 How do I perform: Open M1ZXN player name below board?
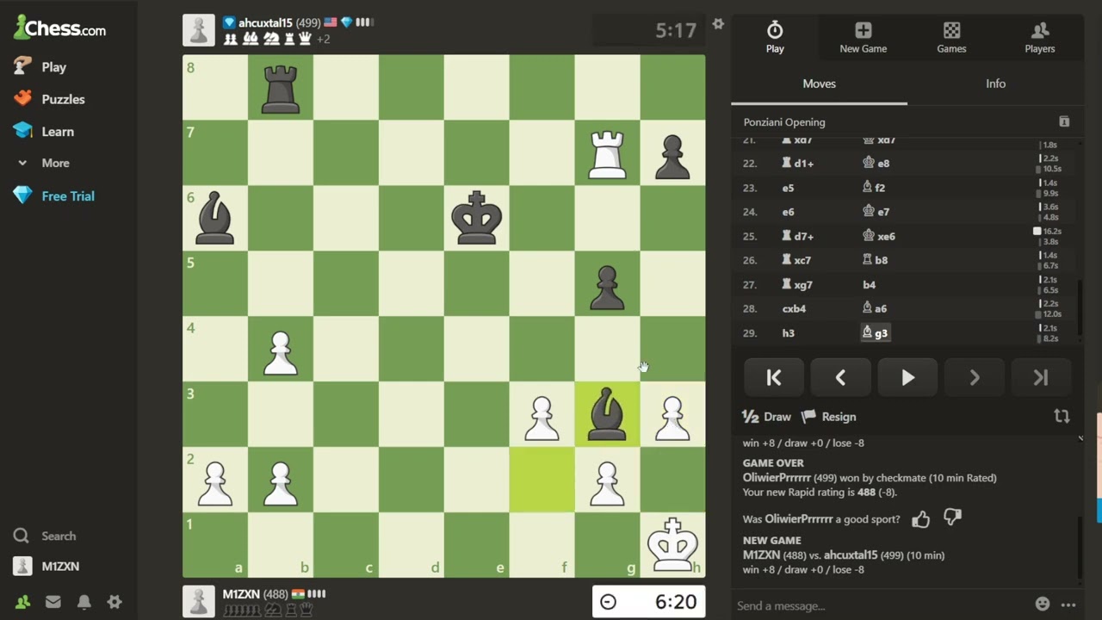241,594
